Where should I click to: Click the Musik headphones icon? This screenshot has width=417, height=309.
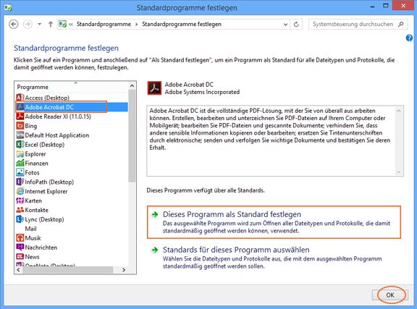[x=20, y=238]
